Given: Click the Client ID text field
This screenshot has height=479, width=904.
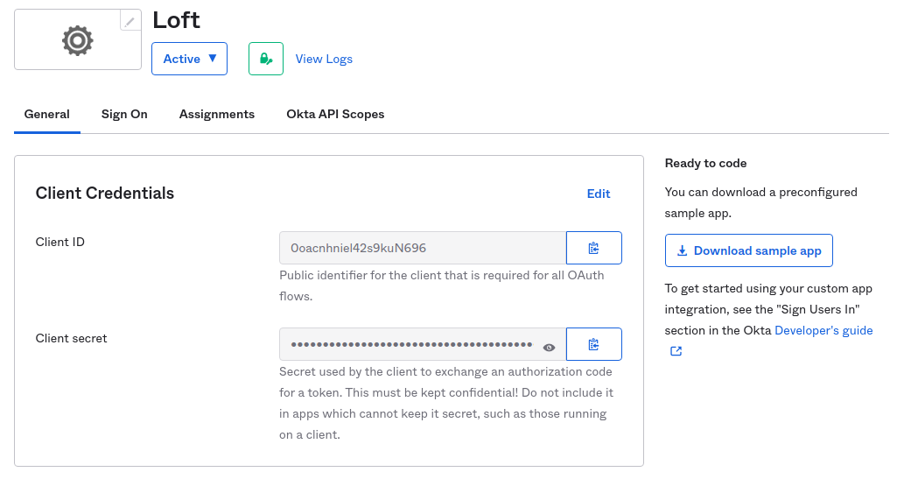Looking at the screenshot, I should tap(423, 248).
